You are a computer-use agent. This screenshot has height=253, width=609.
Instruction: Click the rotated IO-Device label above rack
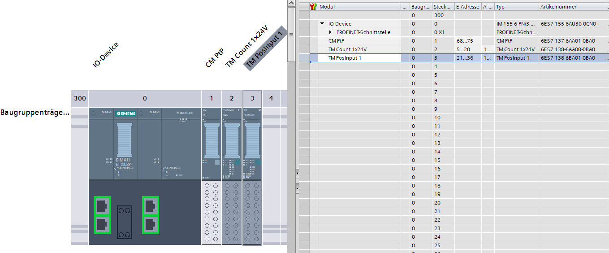[106, 55]
